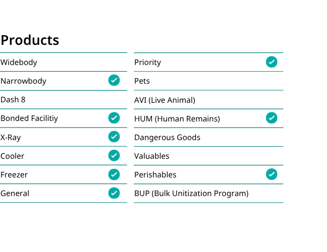The width and height of the screenshot is (327, 252).
Task: Click the Valuables product label
Action: point(152,156)
